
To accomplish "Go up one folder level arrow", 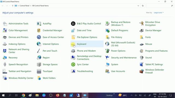I will point(13,6).
